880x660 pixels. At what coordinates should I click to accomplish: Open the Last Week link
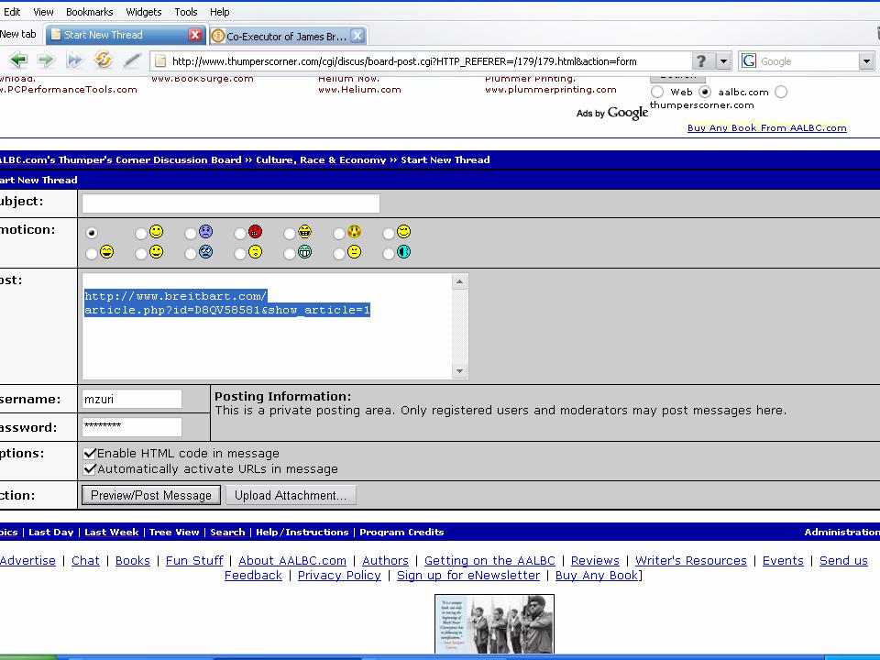point(111,532)
